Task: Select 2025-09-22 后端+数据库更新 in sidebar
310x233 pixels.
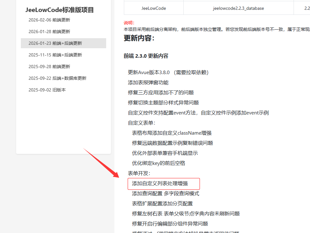Action: [57, 78]
